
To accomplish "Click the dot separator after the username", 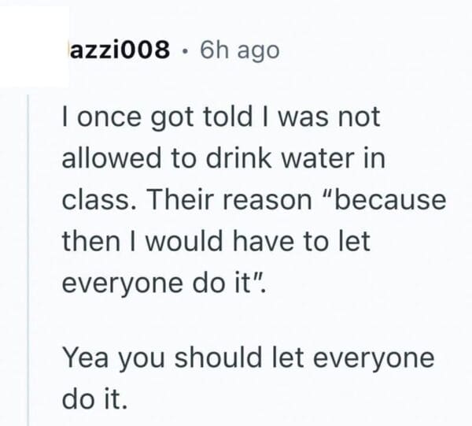I will (x=185, y=51).
